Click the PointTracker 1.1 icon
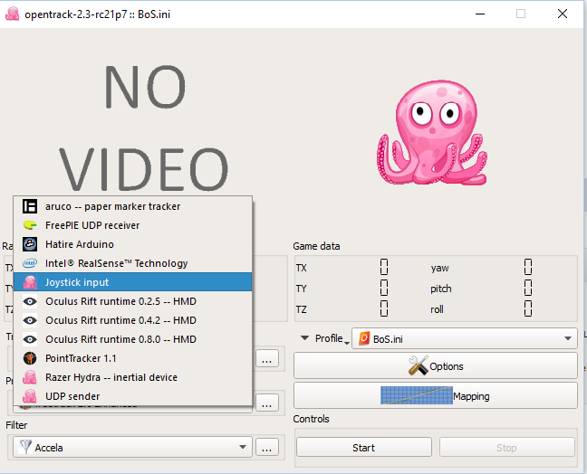This screenshot has height=474, width=587. coord(30,358)
